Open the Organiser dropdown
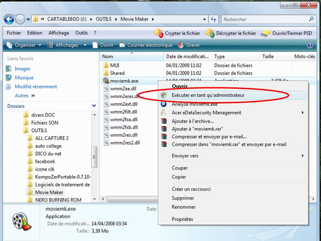The height and width of the screenshot is (241, 321). [x=24, y=45]
